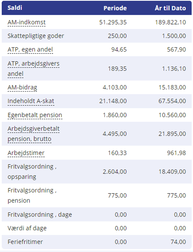Select the Værdi af dage row label
Screen dimensions: 193x252
click(27, 228)
